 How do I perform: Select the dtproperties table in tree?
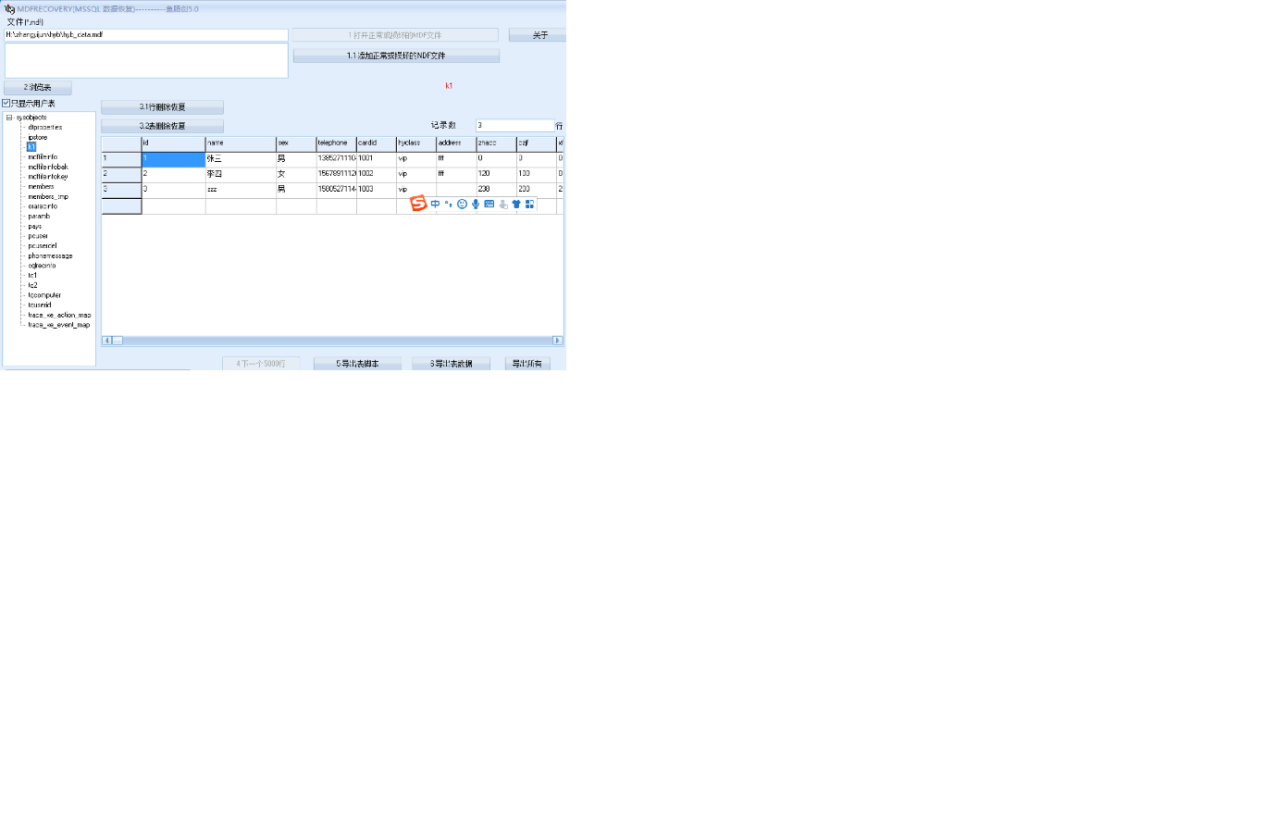(x=45, y=128)
